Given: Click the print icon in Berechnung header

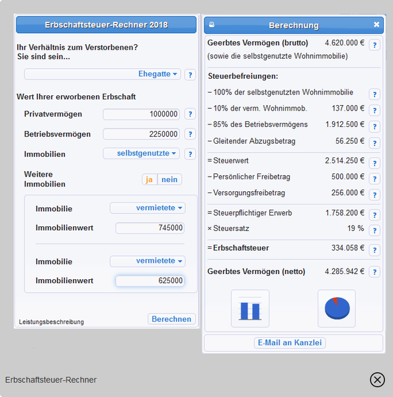Looking at the screenshot, I should click(x=212, y=24).
